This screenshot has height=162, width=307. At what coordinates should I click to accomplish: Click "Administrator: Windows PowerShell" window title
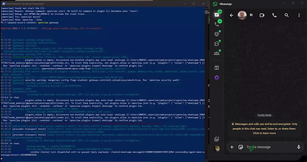(x=25, y=4)
